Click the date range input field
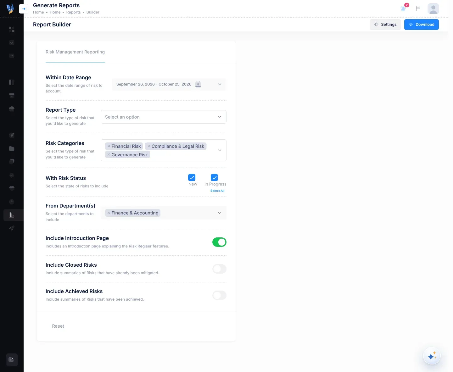The height and width of the screenshot is (372, 453). pos(169,84)
